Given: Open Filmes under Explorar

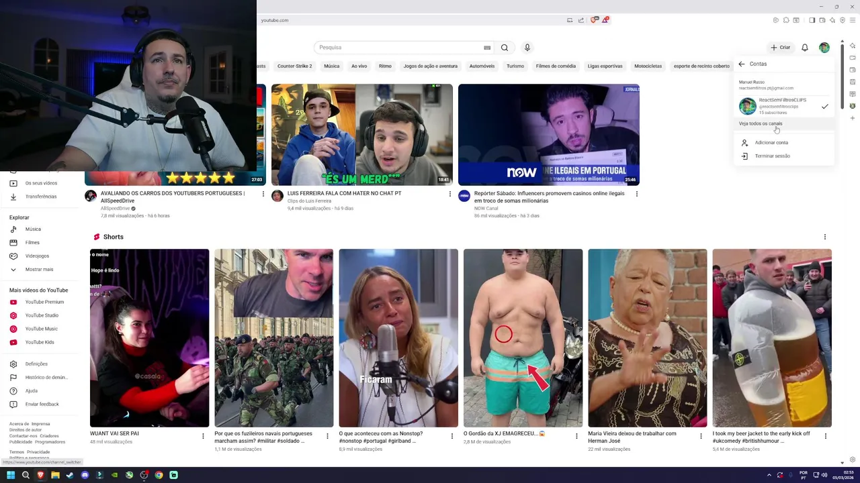Looking at the screenshot, I should pyautogui.click(x=32, y=243).
